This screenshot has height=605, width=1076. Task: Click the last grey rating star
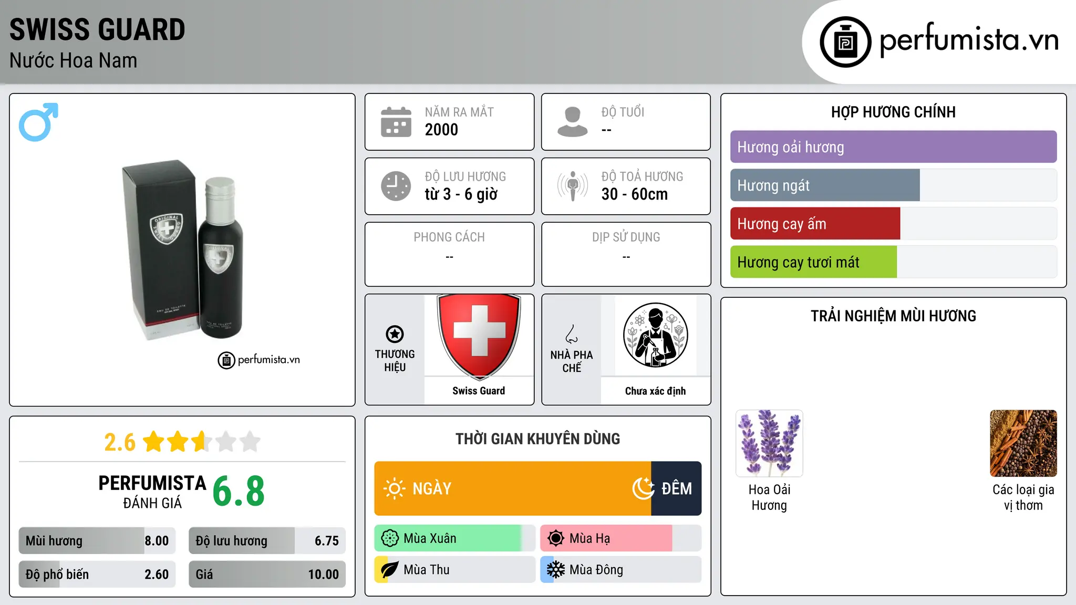[250, 442]
